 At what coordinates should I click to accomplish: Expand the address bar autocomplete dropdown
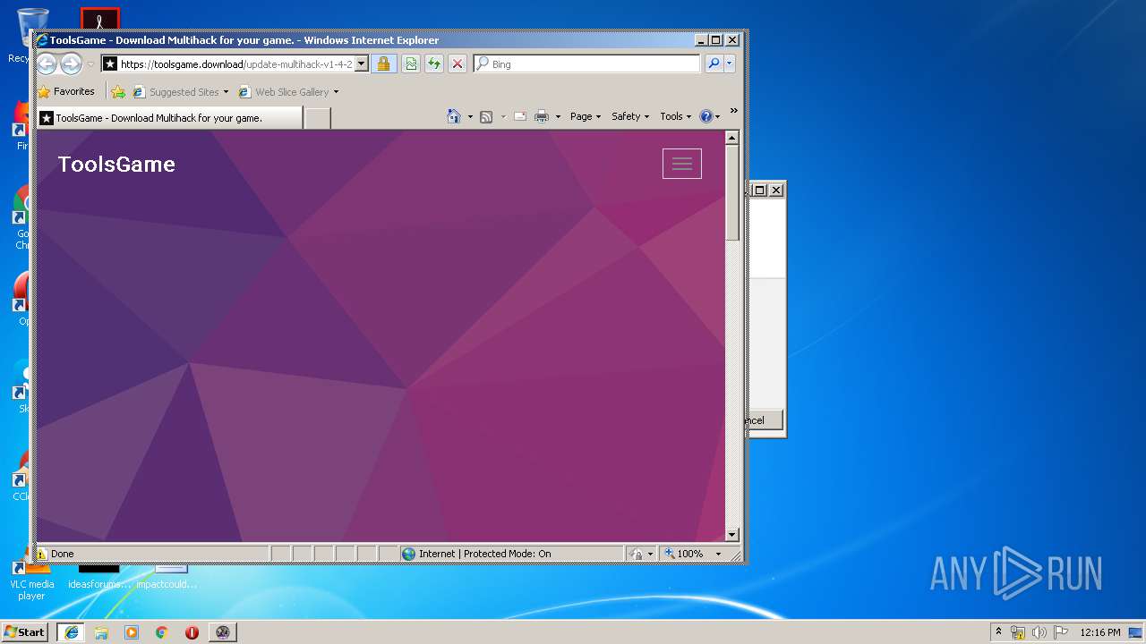(x=362, y=64)
